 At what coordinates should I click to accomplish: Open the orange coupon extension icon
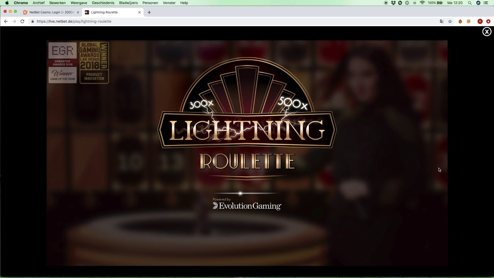[x=469, y=21]
